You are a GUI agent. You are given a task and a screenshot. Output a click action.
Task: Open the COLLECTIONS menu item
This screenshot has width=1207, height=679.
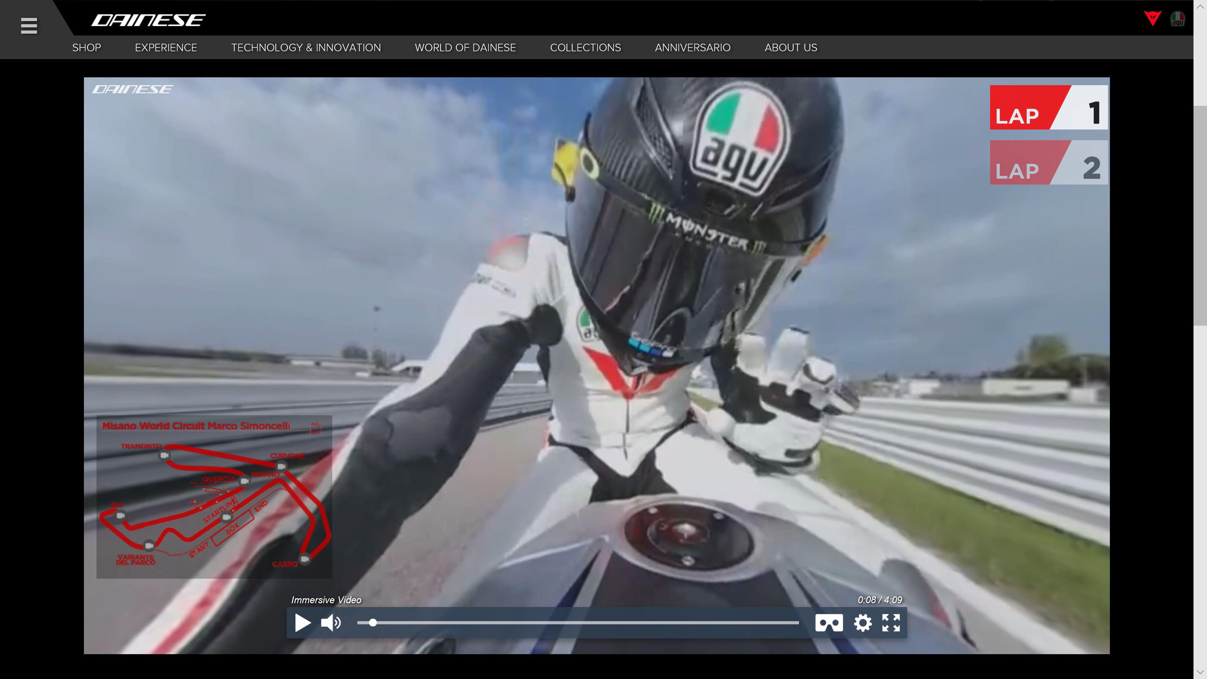click(585, 47)
